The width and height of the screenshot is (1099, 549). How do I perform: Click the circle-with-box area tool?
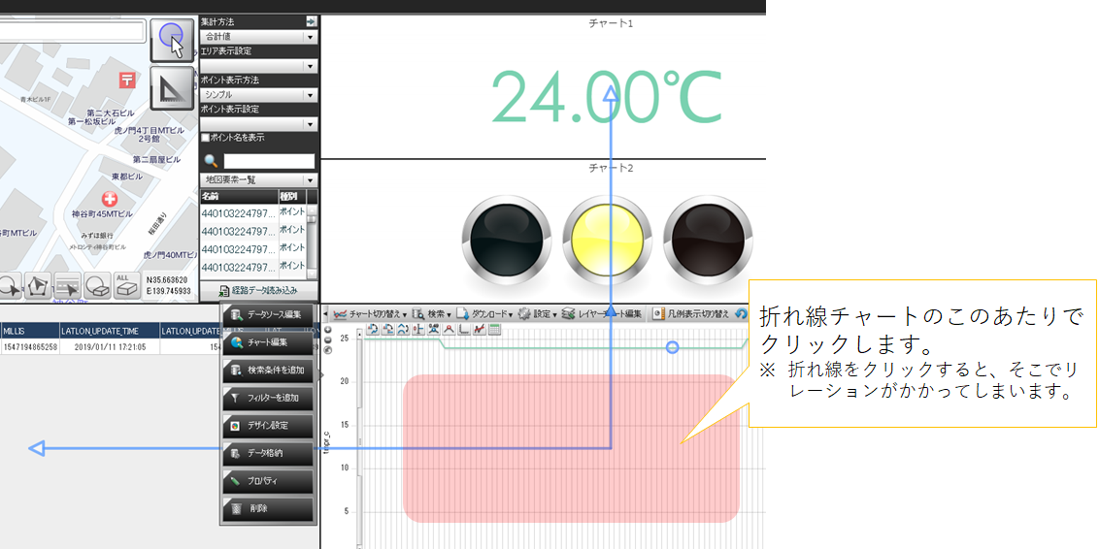click(97, 286)
